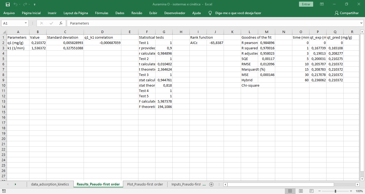This screenshot has width=365, height=194.
Task: Click vertical scrollbar down arrow
Action: click(x=362, y=179)
